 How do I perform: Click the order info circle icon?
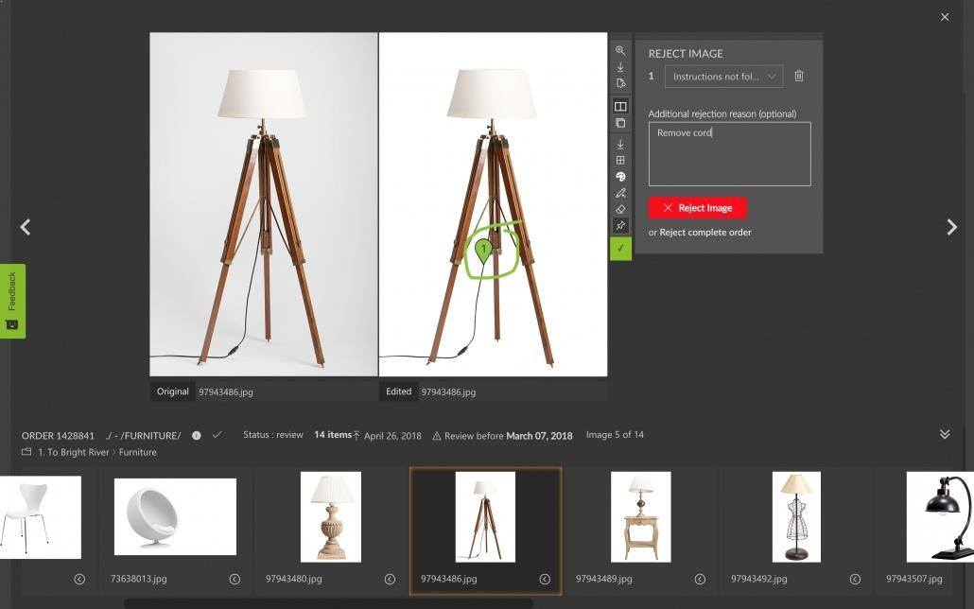point(197,436)
